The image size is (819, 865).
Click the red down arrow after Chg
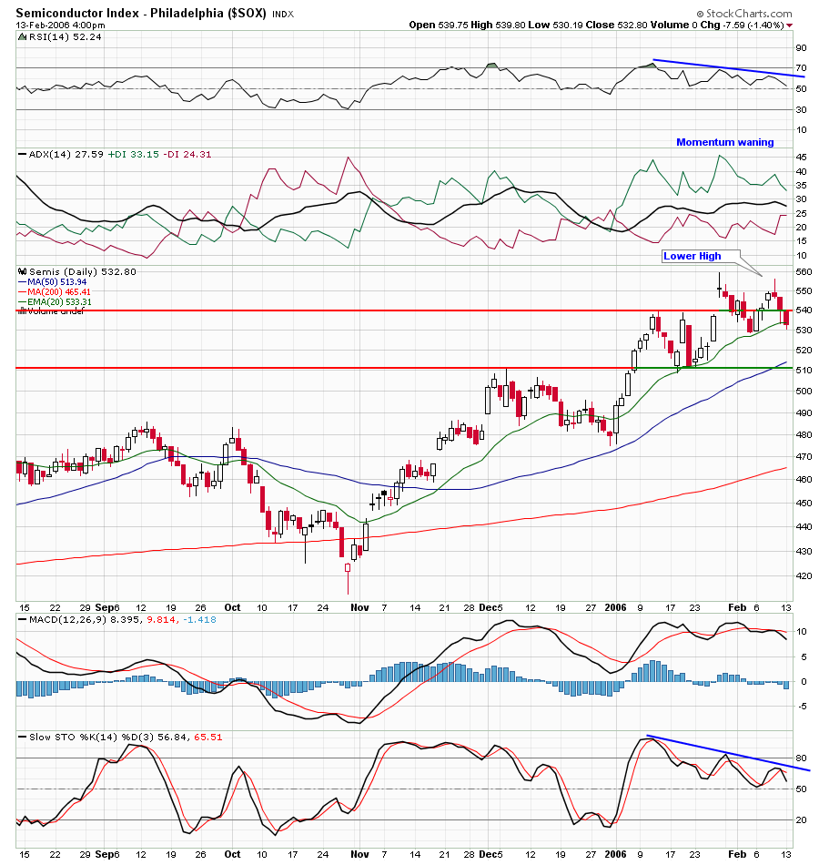[x=789, y=25]
